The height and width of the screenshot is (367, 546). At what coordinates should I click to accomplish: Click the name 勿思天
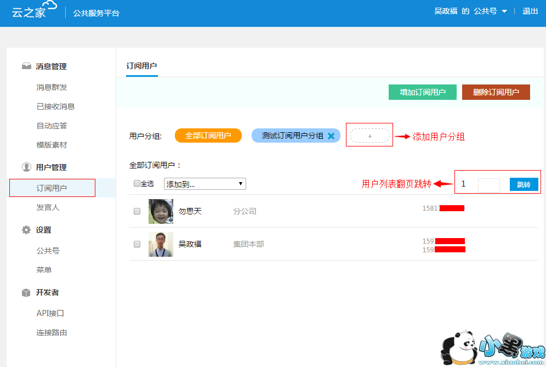coord(190,211)
